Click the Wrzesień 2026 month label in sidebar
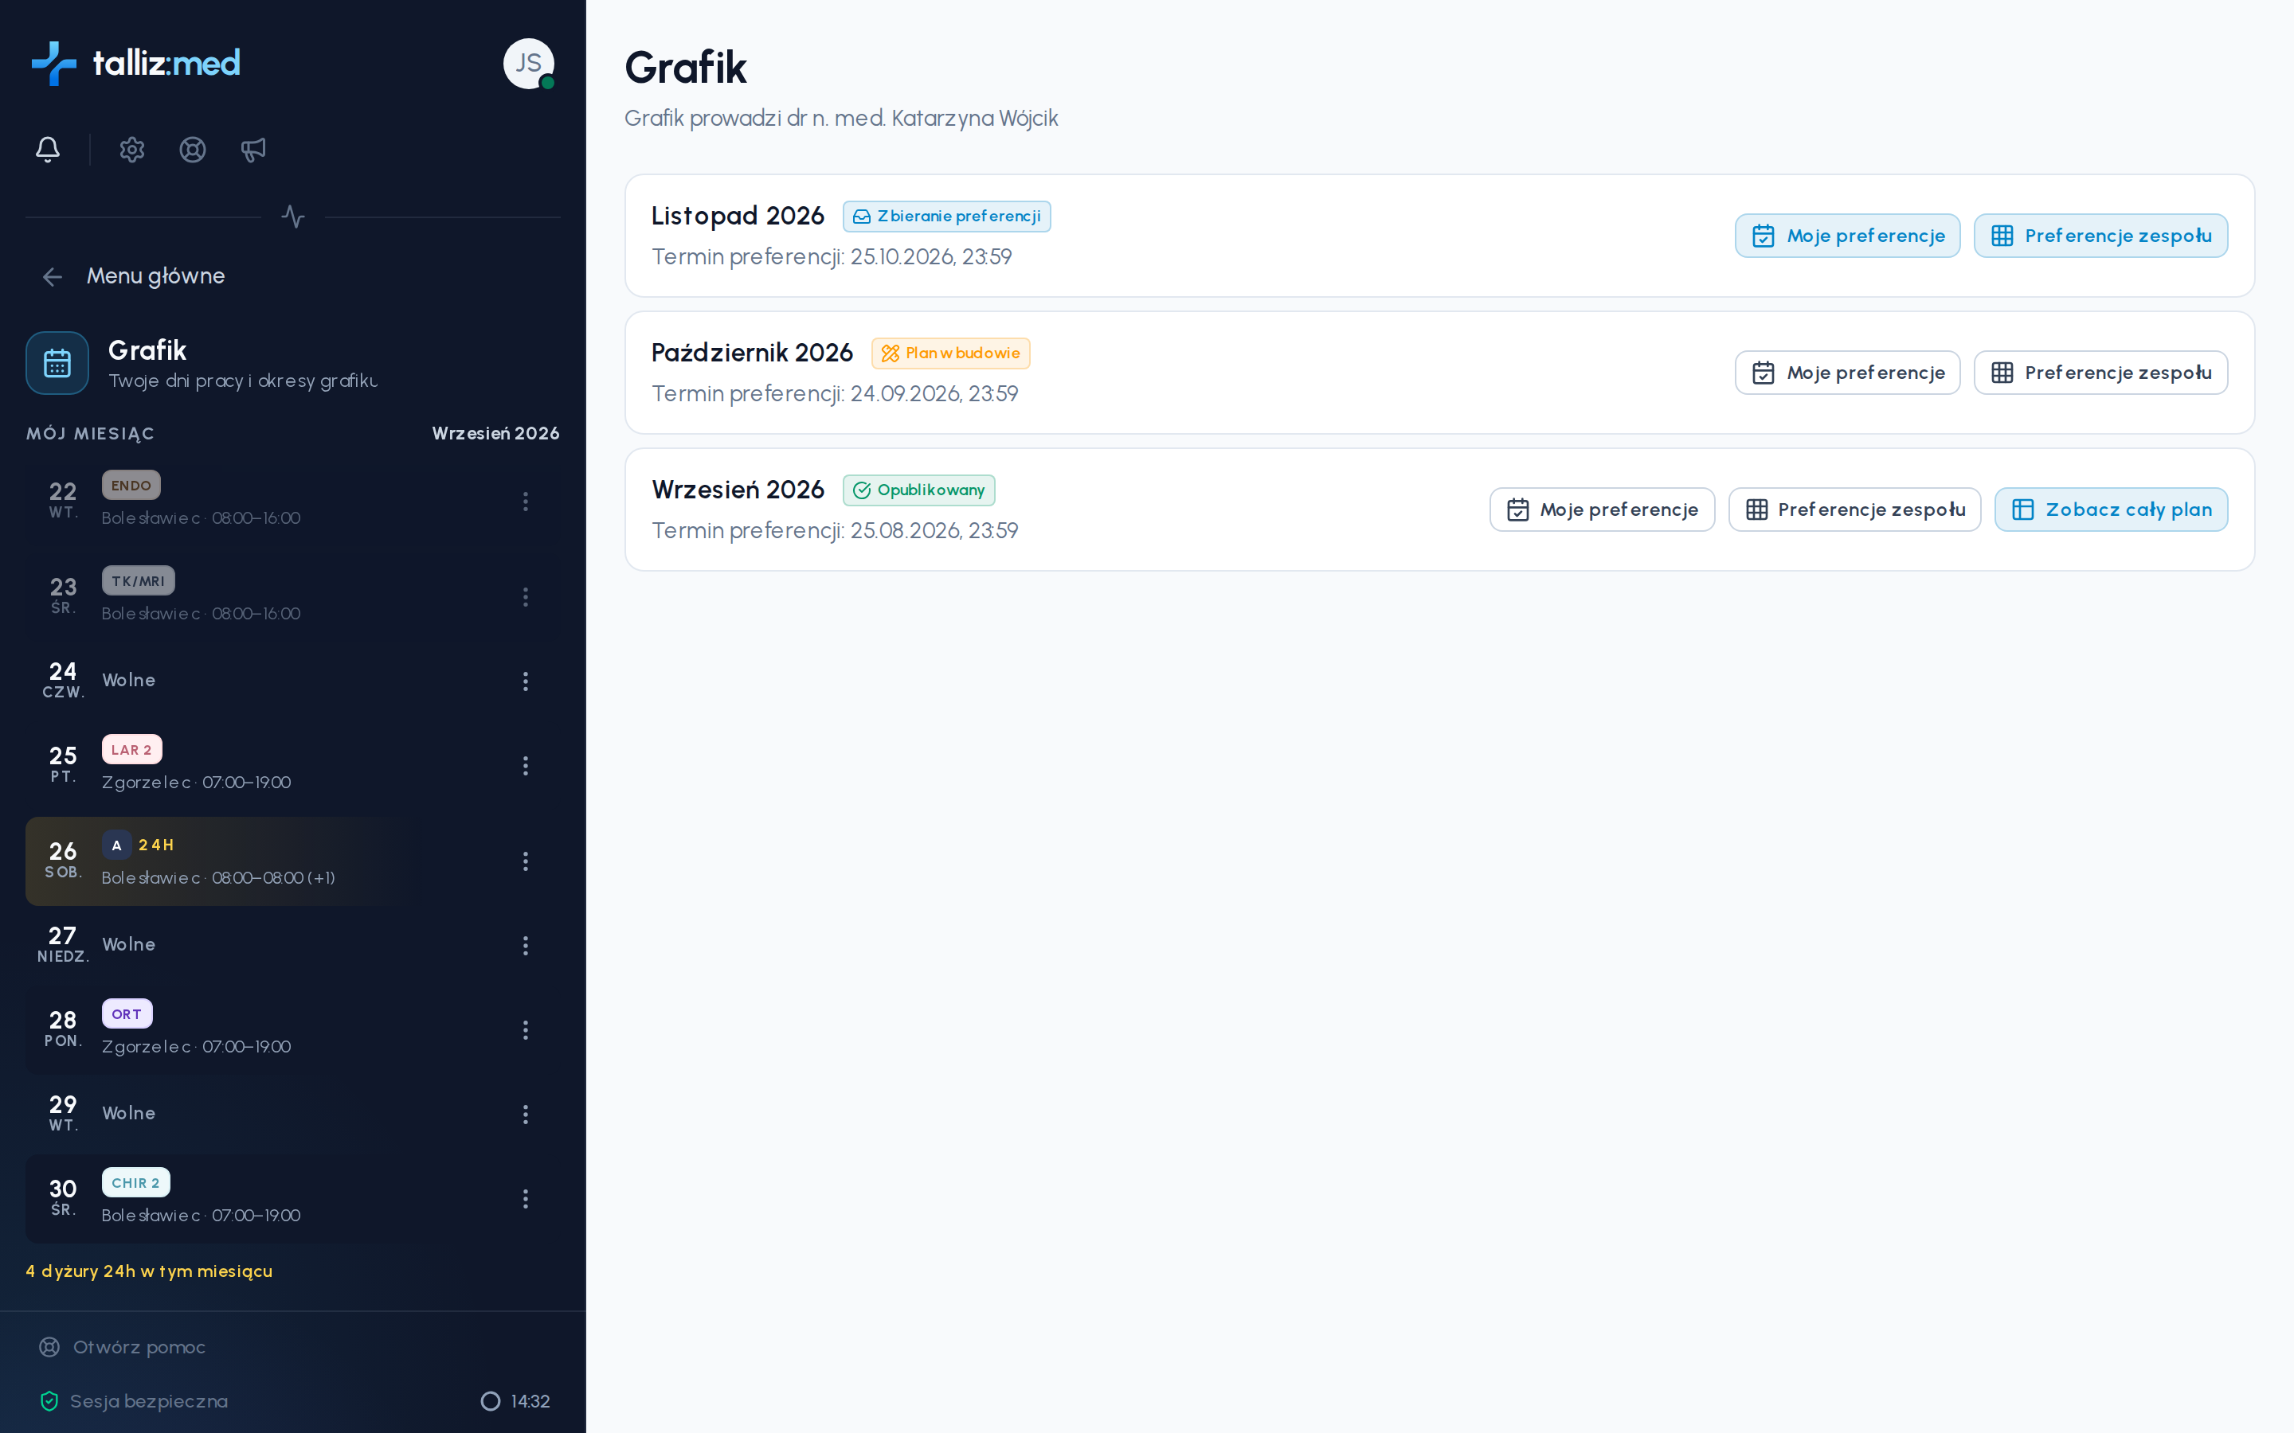 495,433
